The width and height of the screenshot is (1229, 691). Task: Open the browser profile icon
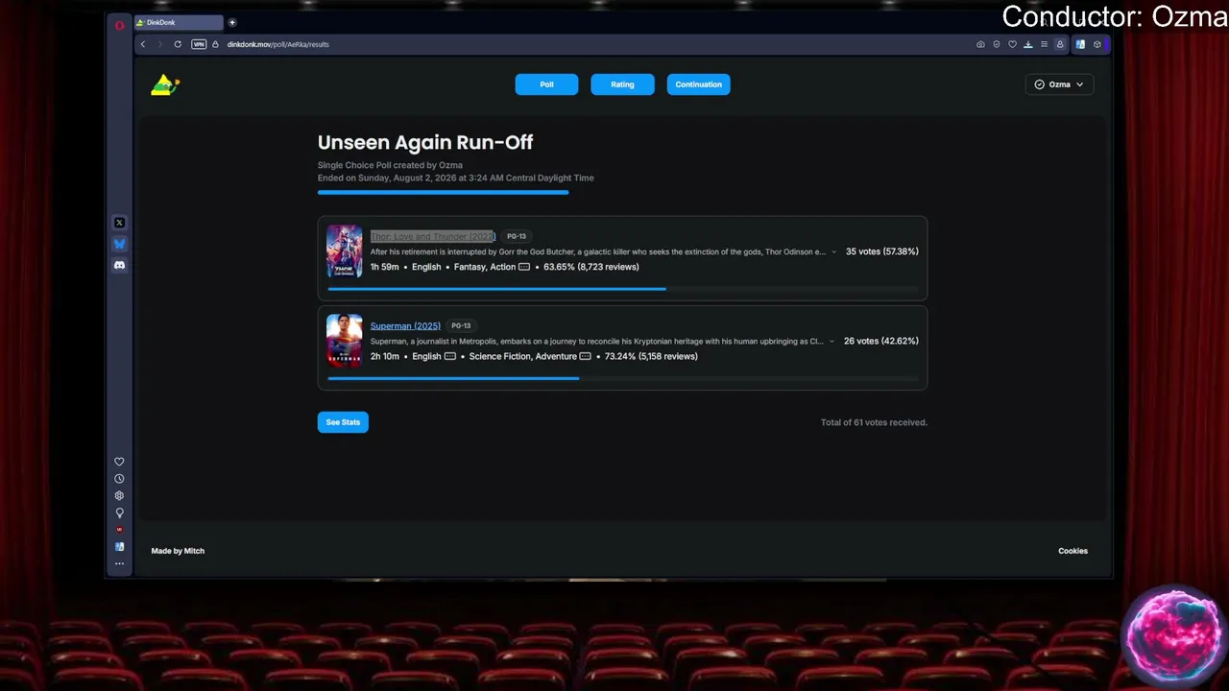point(1060,44)
